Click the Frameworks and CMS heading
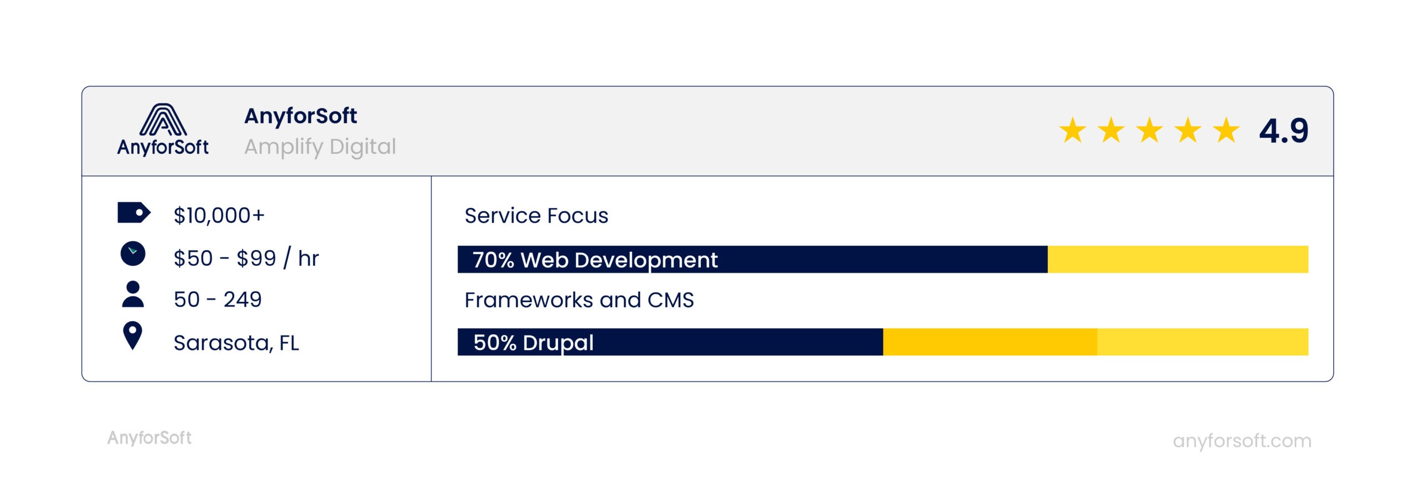 [579, 300]
